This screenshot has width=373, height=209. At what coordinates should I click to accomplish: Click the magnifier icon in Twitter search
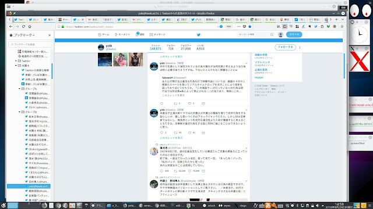(x=272, y=35)
